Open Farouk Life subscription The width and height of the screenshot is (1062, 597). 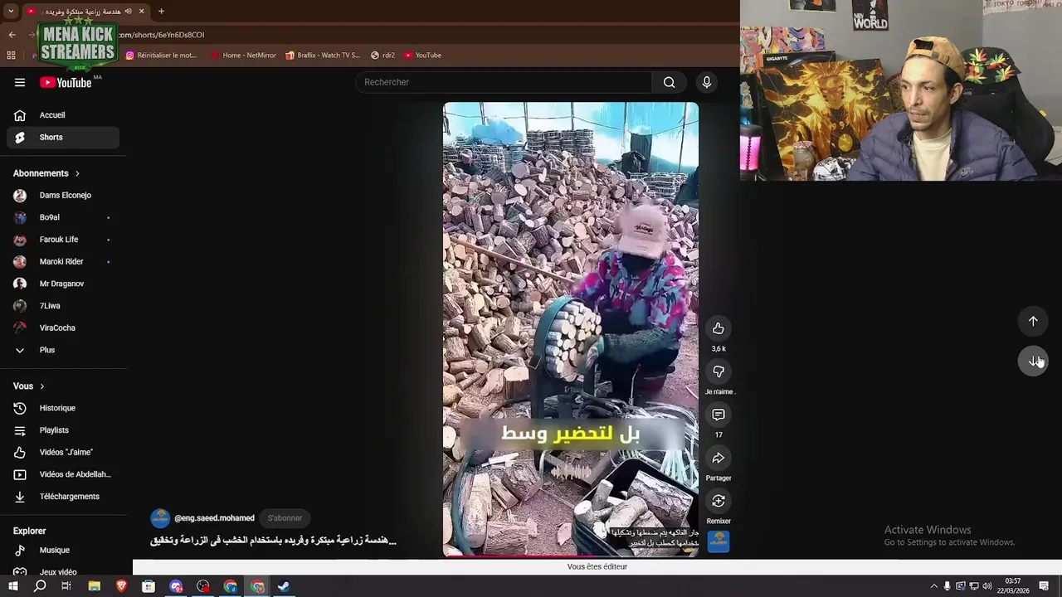pos(63,240)
